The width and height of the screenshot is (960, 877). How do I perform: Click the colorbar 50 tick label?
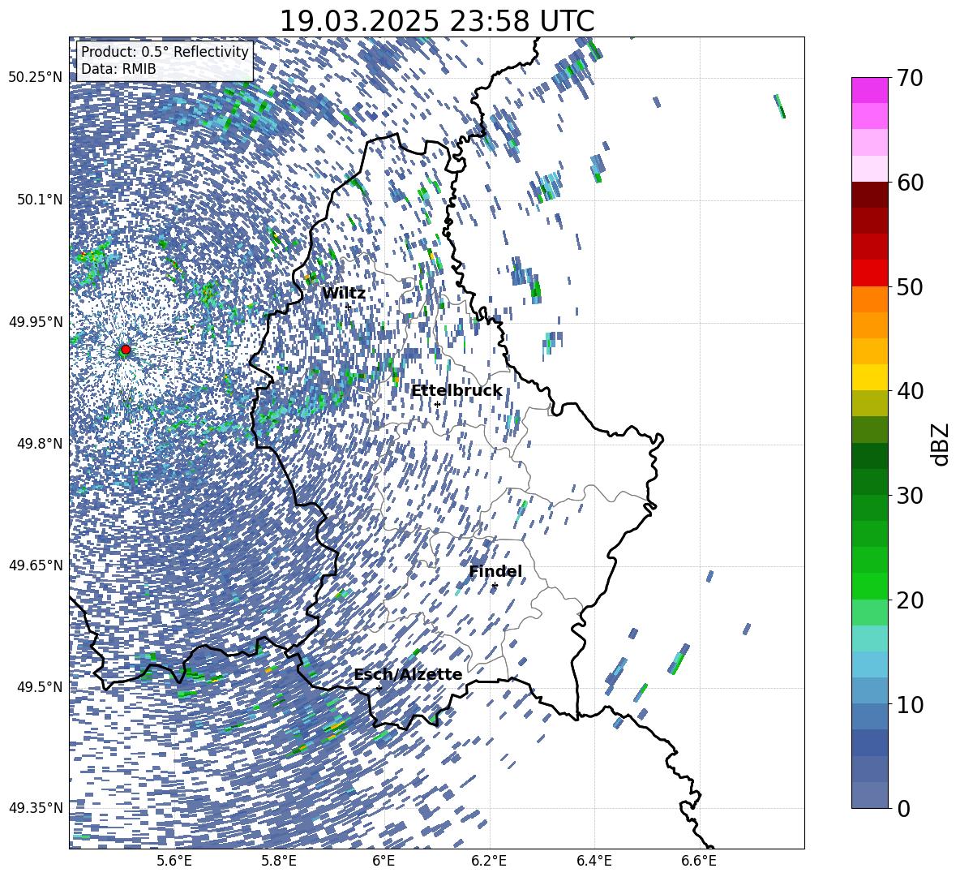click(x=910, y=286)
